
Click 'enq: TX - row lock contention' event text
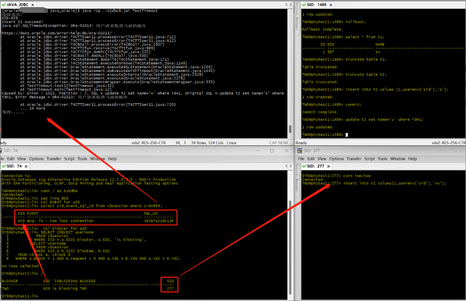coord(60,221)
